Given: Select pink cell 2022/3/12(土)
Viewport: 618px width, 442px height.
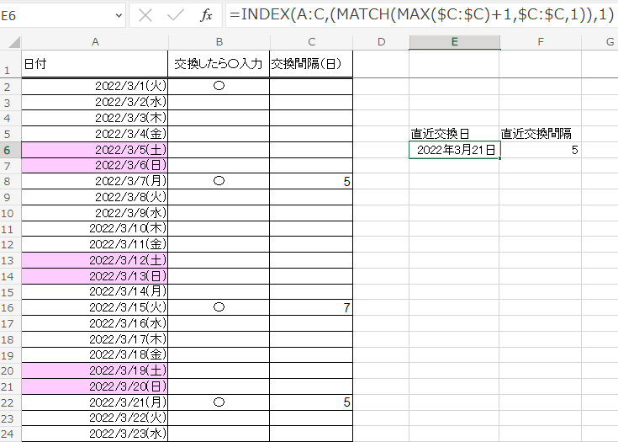Looking at the screenshot, I should point(95,260).
